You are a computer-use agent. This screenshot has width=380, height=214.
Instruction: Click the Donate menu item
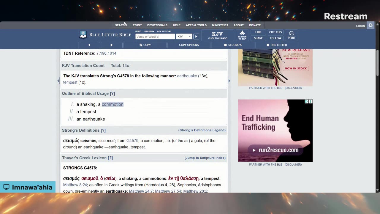pos(255,25)
